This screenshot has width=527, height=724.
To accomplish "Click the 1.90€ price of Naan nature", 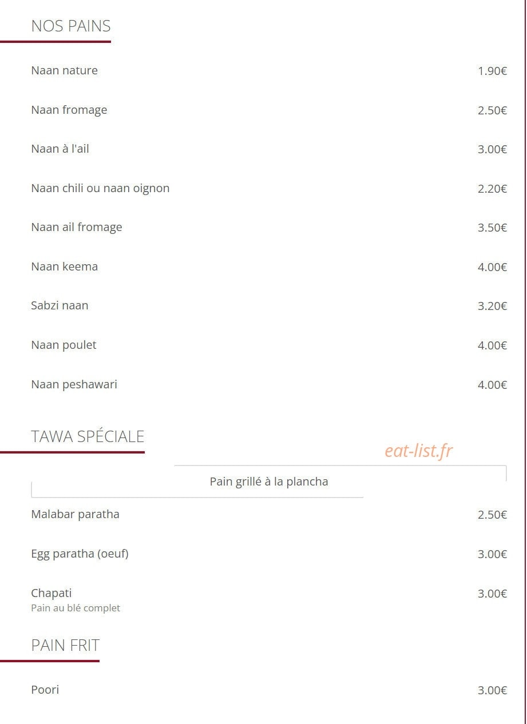I will click(492, 71).
